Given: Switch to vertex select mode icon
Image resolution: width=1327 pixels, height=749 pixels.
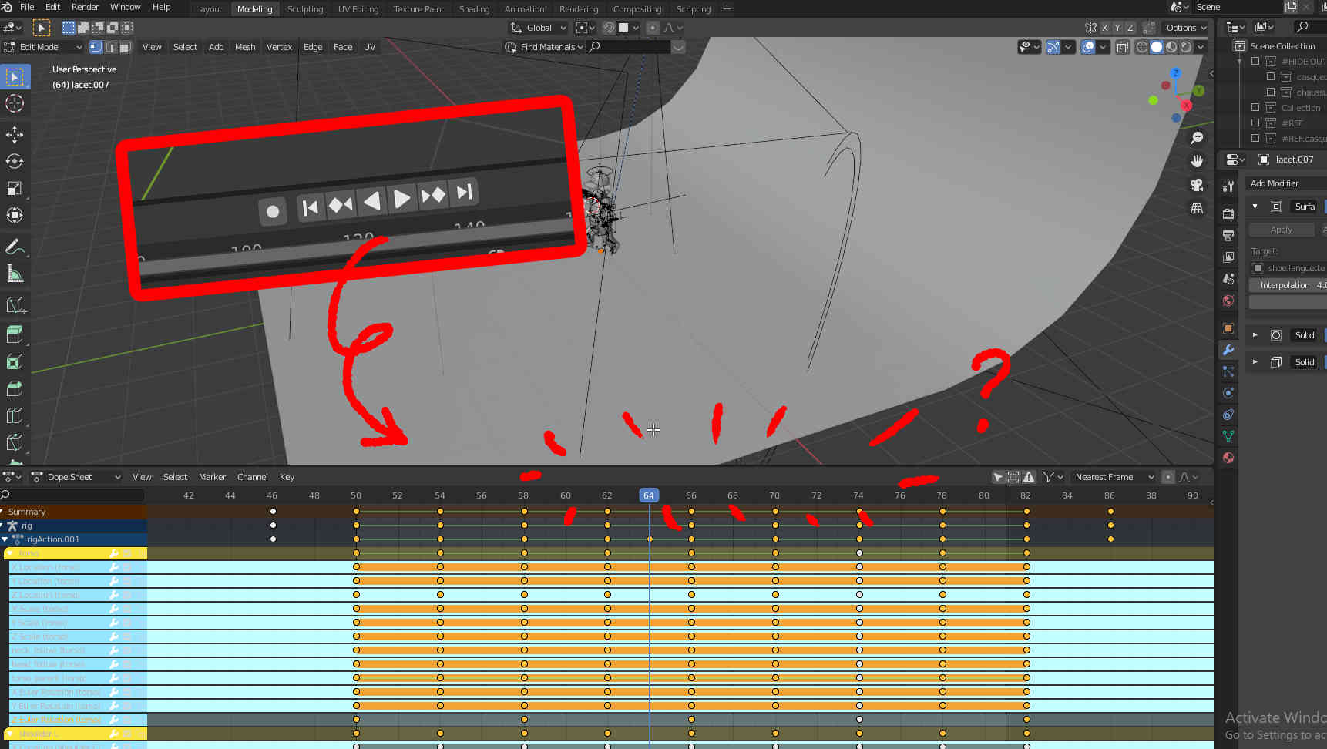Looking at the screenshot, I should point(96,47).
